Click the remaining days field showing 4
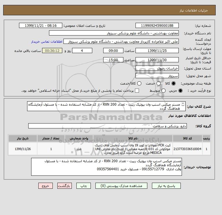Viewport: 222px width, 215px height. pos(82,51)
